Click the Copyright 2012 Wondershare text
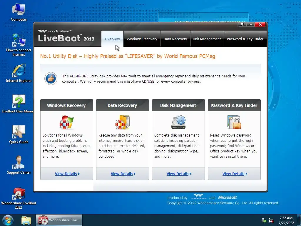301x226 pixels. pyautogui.click(x=223, y=203)
